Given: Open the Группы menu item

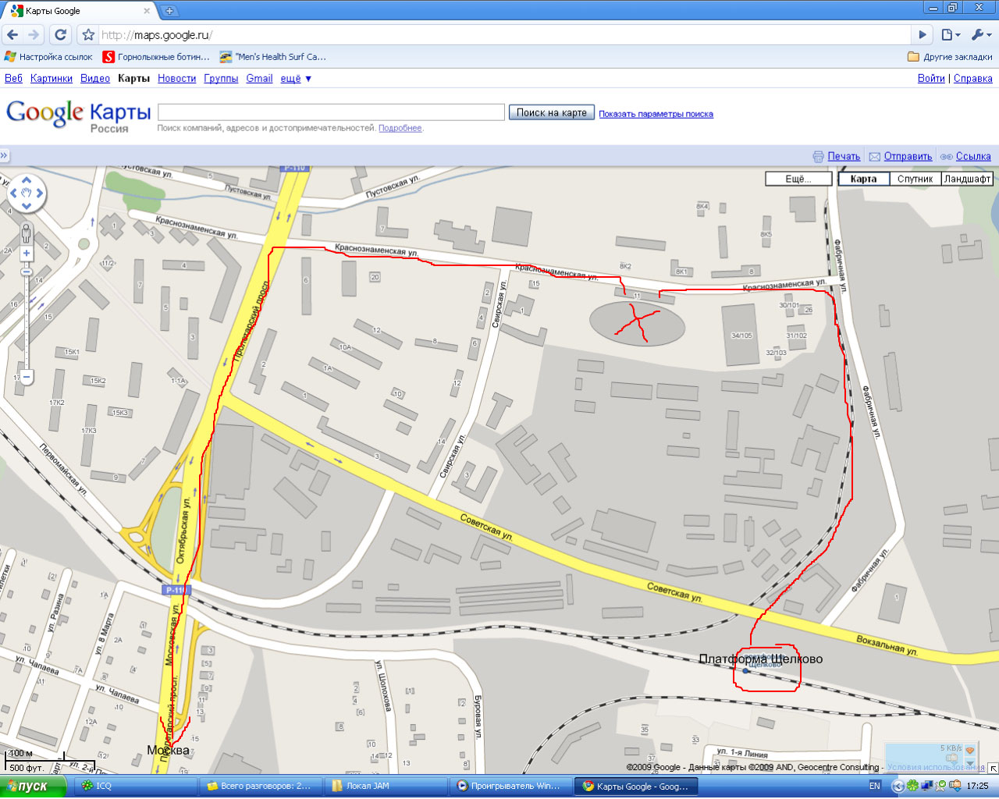Looking at the screenshot, I should pyautogui.click(x=221, y=79).
